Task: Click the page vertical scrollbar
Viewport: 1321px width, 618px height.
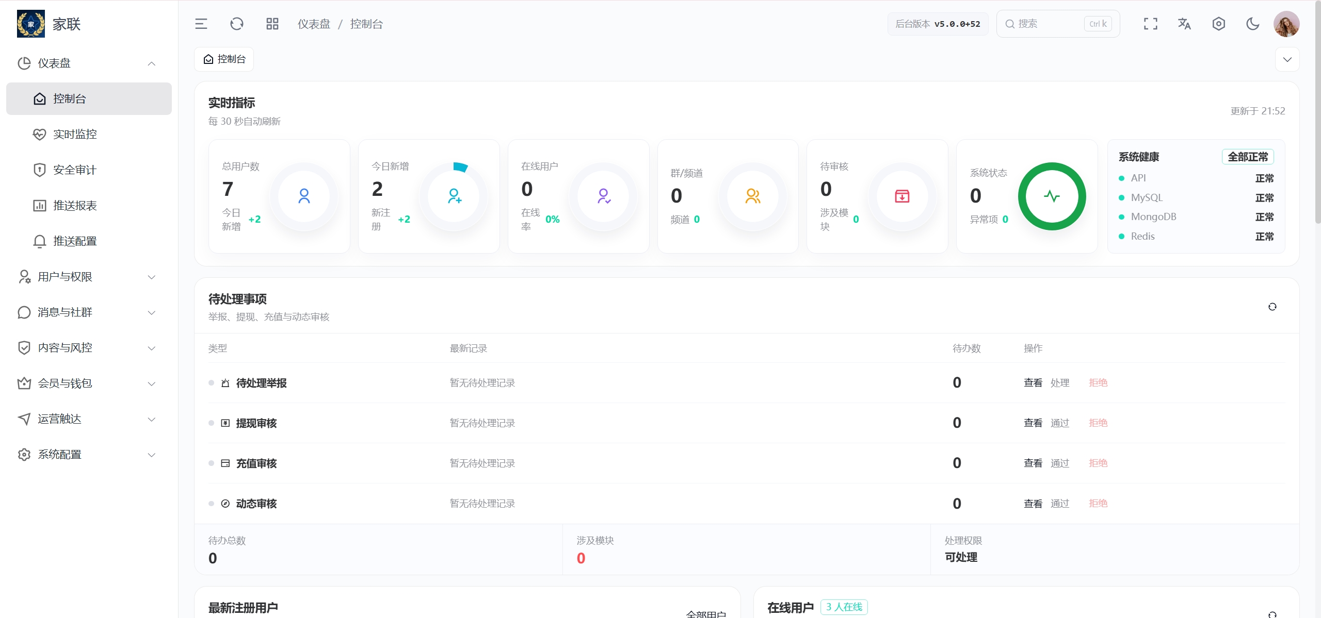Action: point(1317,113)
